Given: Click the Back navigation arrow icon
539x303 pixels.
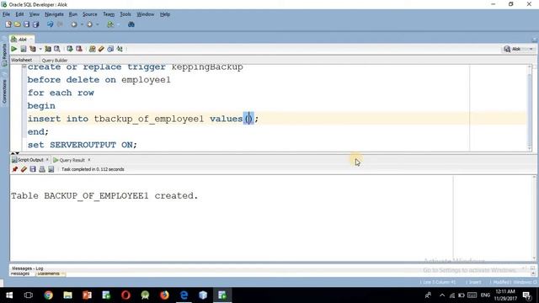Looking at the screenshot, I should [73, 24].
